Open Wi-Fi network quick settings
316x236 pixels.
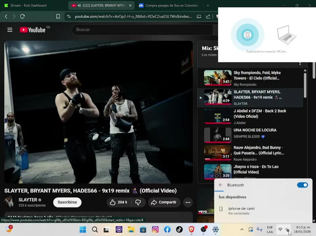280,229
